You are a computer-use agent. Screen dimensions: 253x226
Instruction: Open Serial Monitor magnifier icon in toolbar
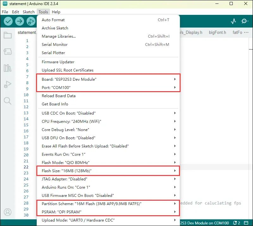pyautogui.click(x=244, y=21)
